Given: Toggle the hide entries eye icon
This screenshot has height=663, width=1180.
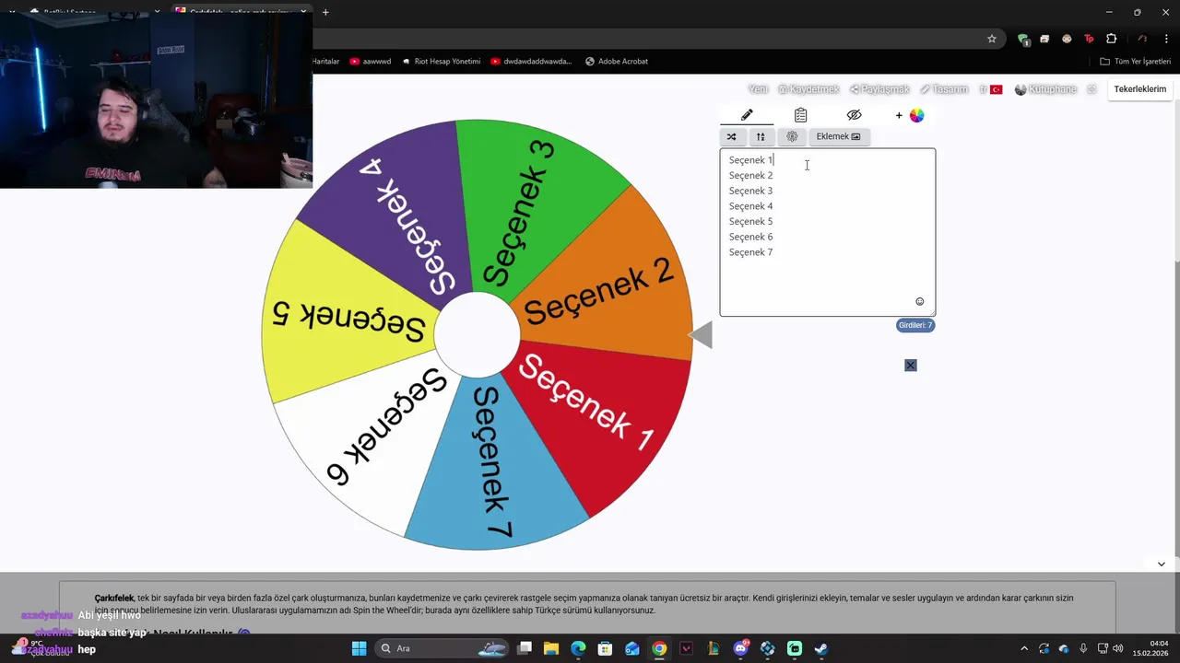Looking at the screenshot, I should (854, 115).
